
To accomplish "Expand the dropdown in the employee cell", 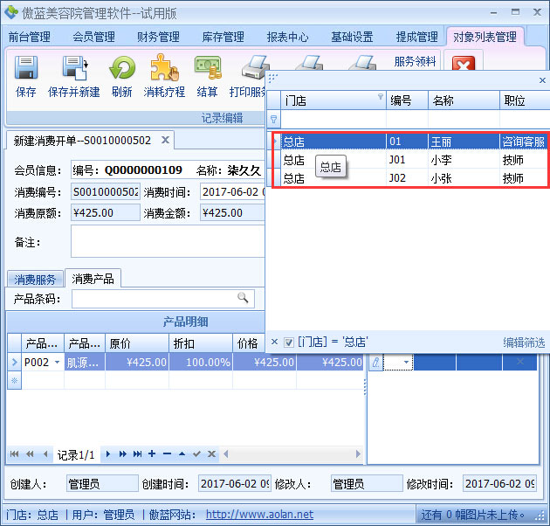I will [406, 363].
